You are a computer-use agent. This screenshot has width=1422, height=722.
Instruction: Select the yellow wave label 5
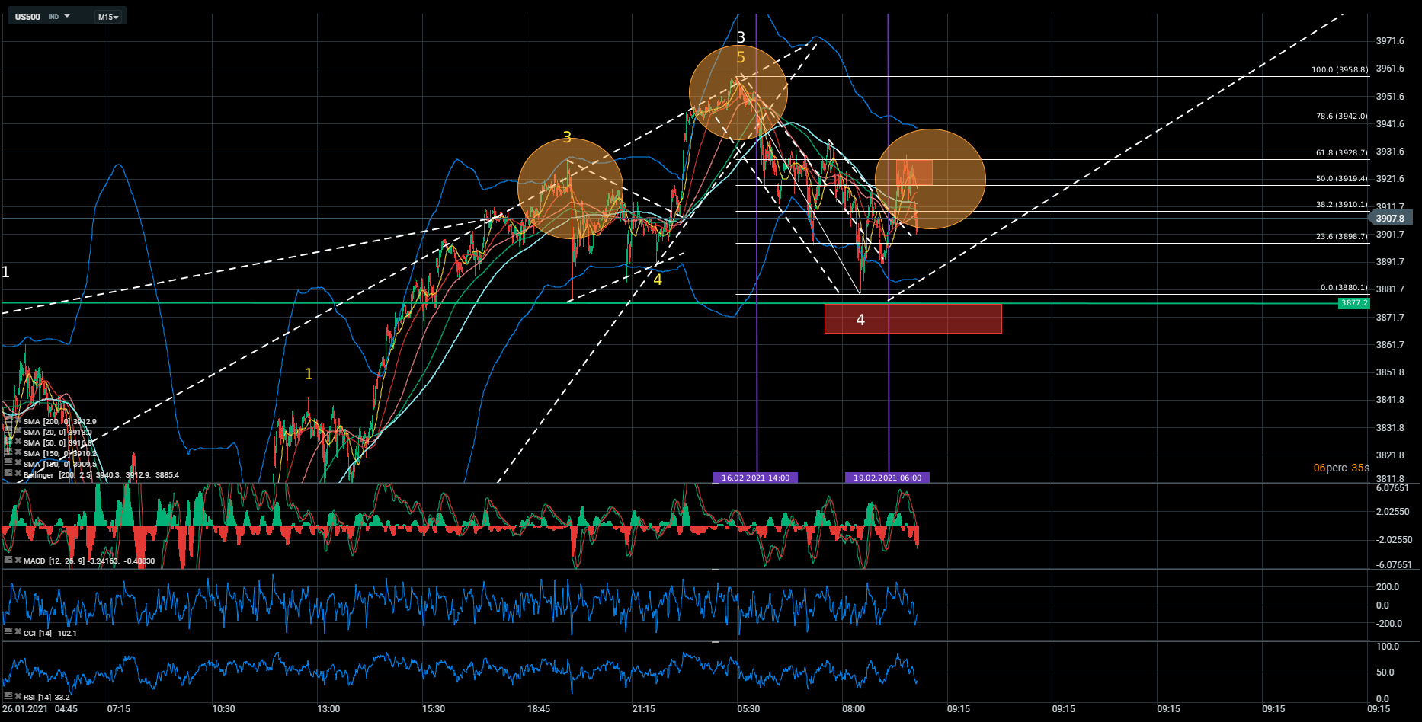(741, 57)
